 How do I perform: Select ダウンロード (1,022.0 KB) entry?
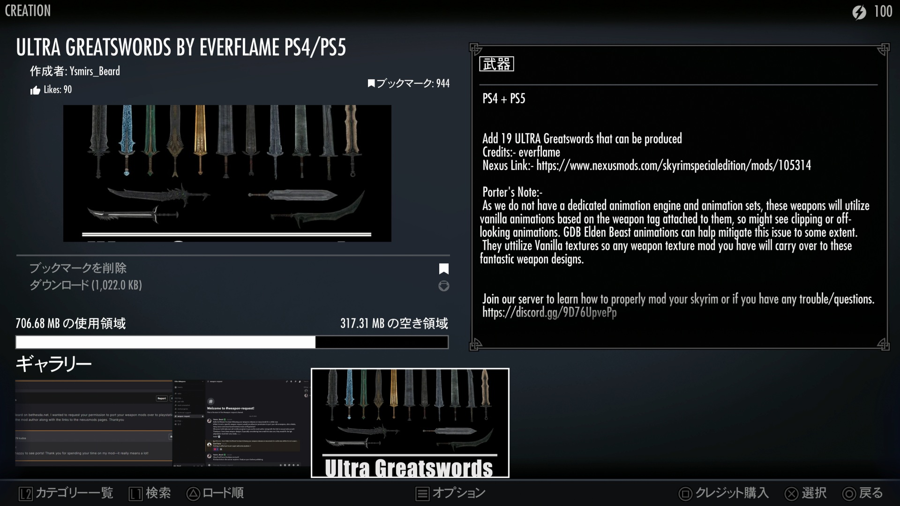(x=86, y=285)
